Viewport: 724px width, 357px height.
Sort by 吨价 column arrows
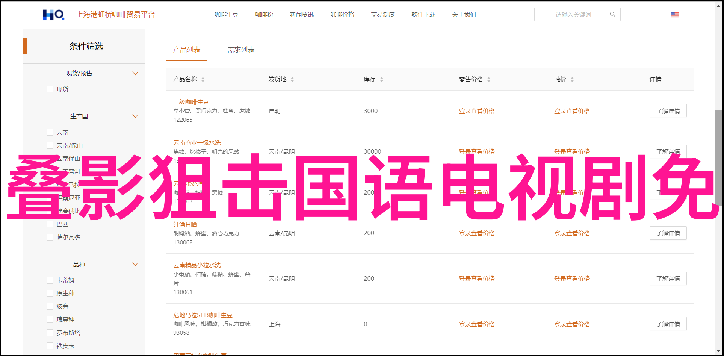tap(572, 79)
